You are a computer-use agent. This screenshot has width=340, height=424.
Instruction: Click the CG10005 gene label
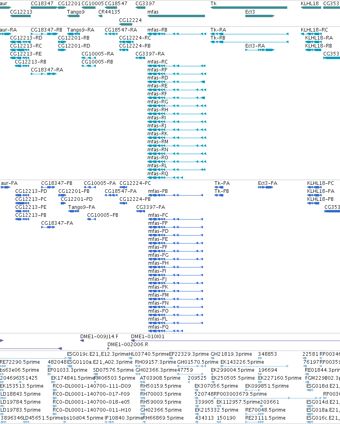point(93,4)
